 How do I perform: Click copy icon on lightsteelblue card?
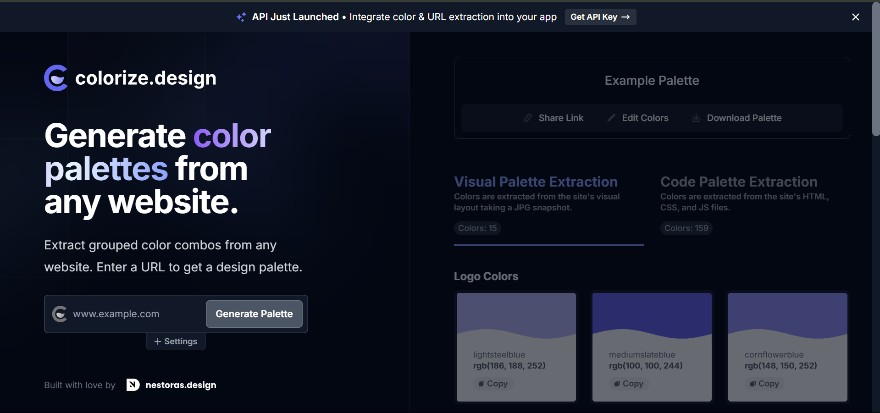pyautogui.click(x=481, y=384)
